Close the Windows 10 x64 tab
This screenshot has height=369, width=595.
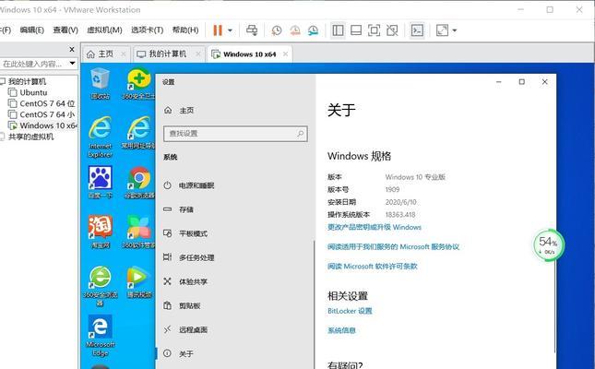coord(285,54)
